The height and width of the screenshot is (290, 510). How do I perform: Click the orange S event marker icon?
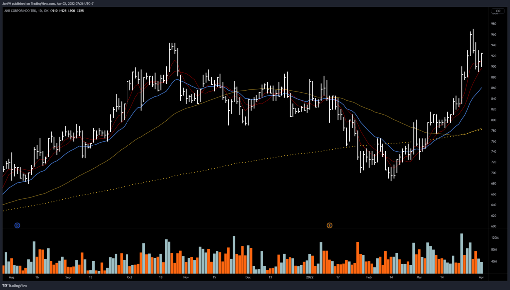click(329, 225)
